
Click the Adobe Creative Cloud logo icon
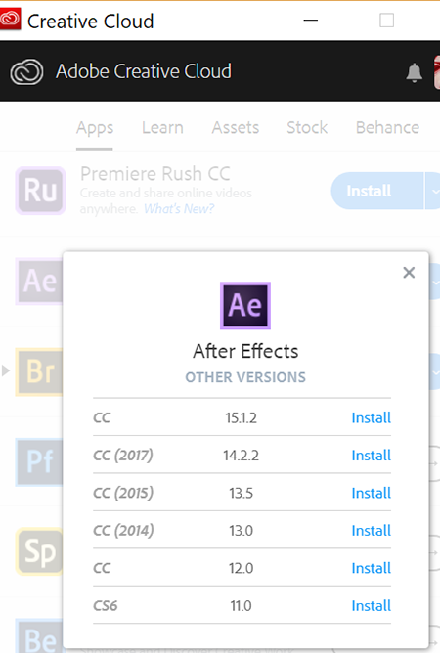click(26, 71)
